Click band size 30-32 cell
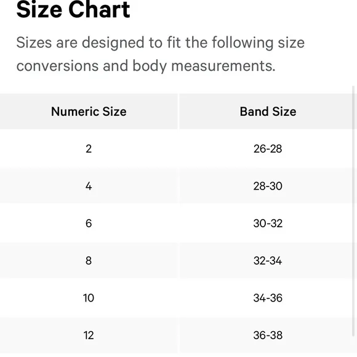 click(x=268, y=223)
